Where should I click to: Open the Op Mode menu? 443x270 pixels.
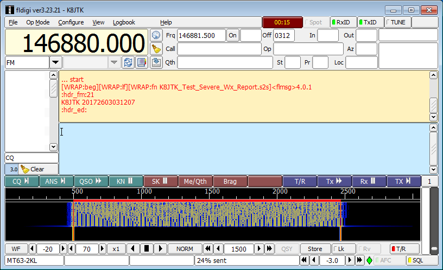pyautogui.click(x=38, y=22)
